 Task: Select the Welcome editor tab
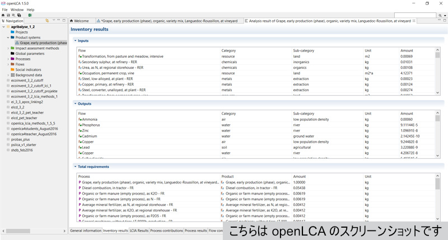(81, 21)
